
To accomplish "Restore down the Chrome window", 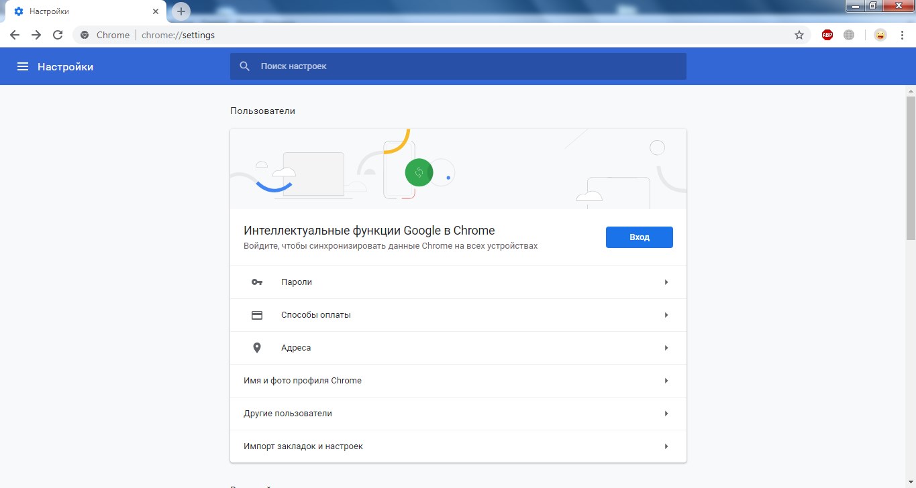I will [873, 6].
